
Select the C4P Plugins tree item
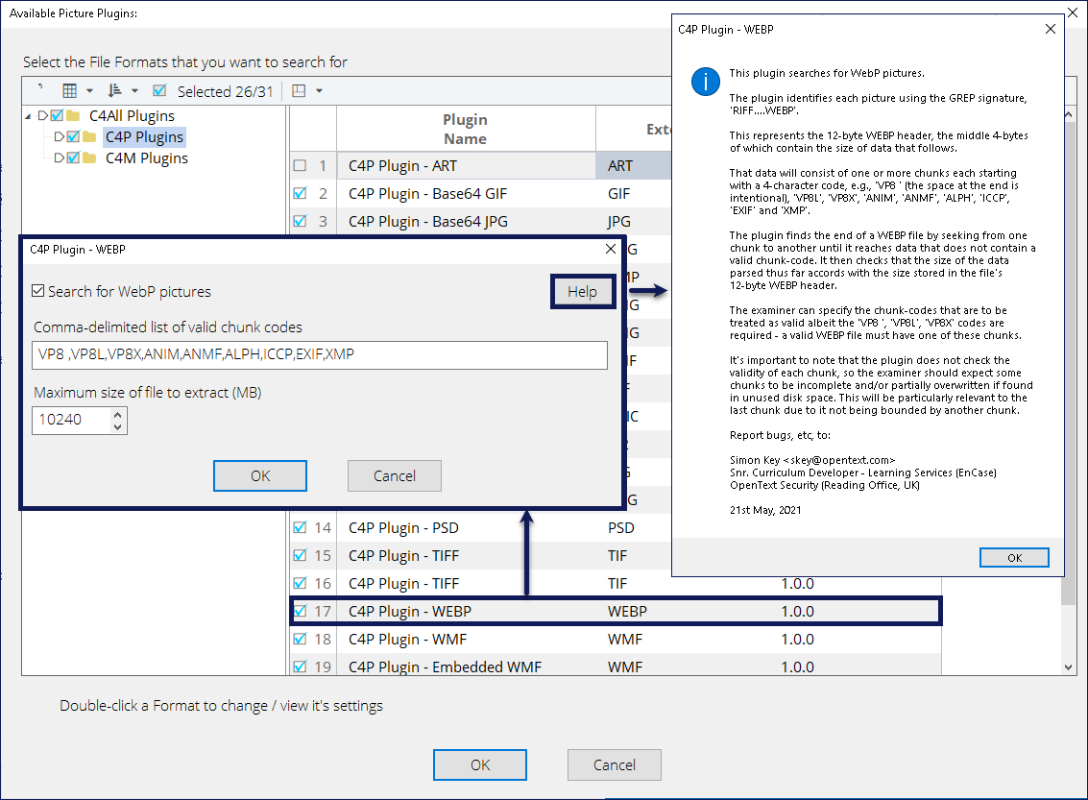click(144, 136)
